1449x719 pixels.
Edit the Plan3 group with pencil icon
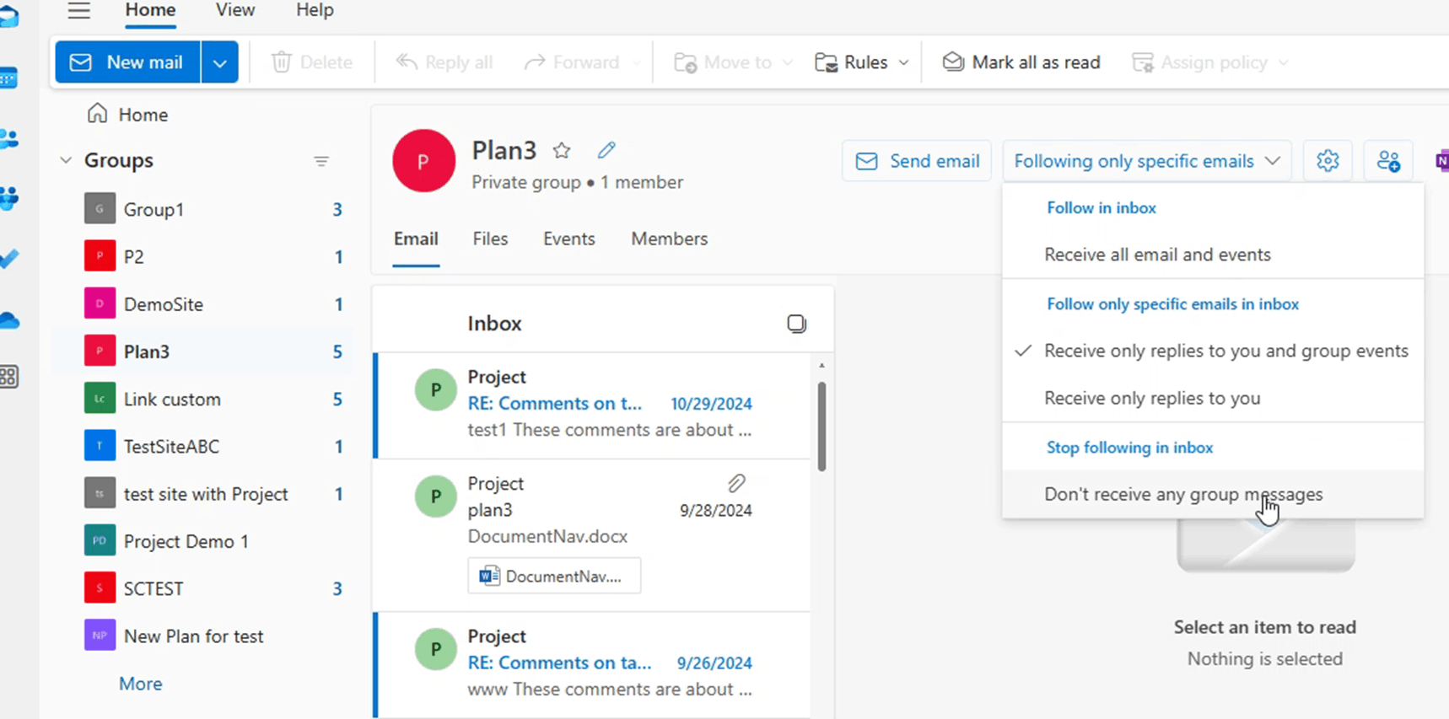(606, 151)
